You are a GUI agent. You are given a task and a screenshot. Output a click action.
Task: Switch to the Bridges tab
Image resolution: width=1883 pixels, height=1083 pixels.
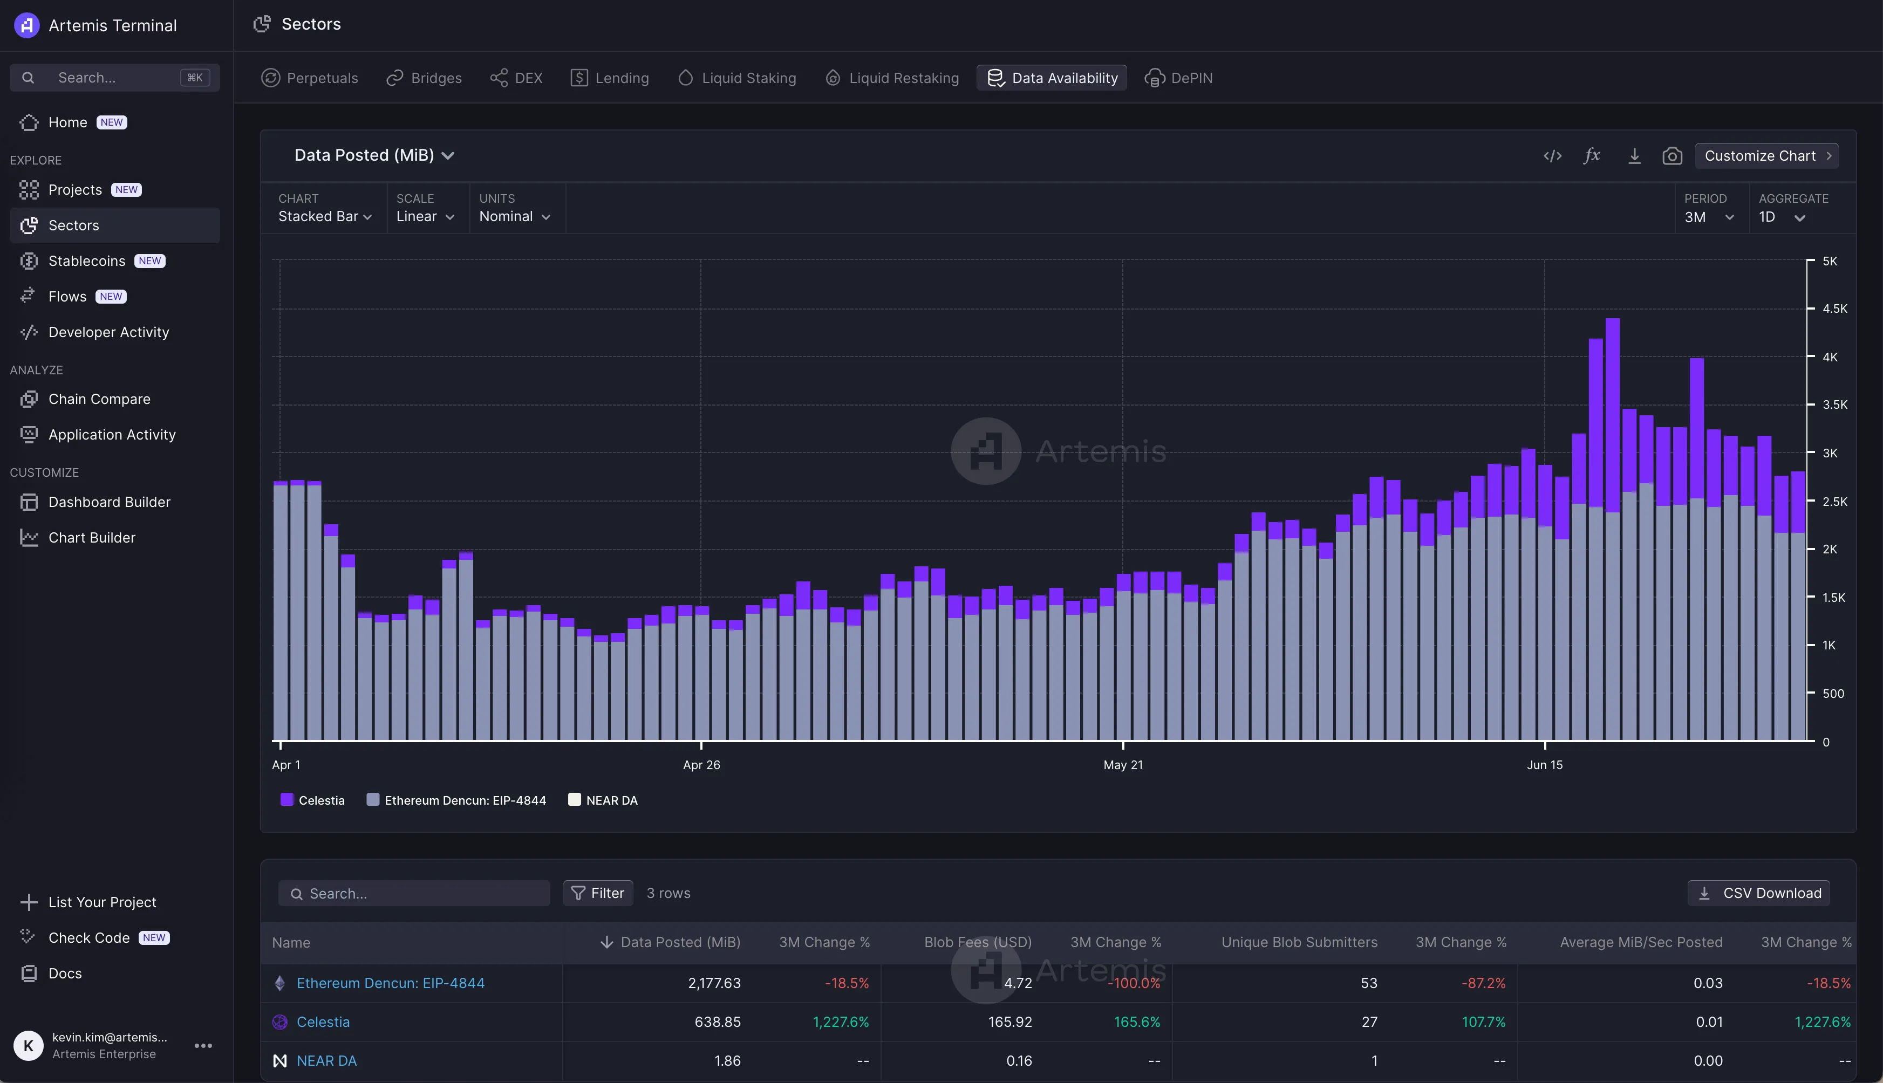pos(424,78)
